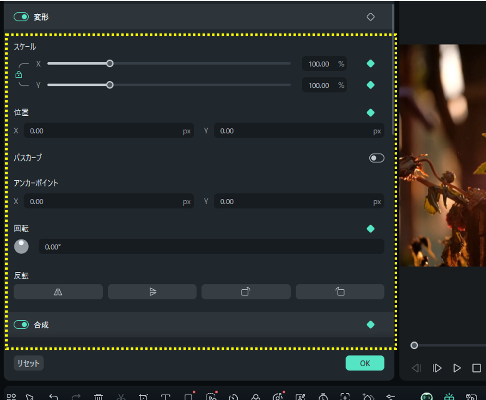486x400 pixels.
Task: Click the vertical flip button under 反転
Action: (152, 292)
